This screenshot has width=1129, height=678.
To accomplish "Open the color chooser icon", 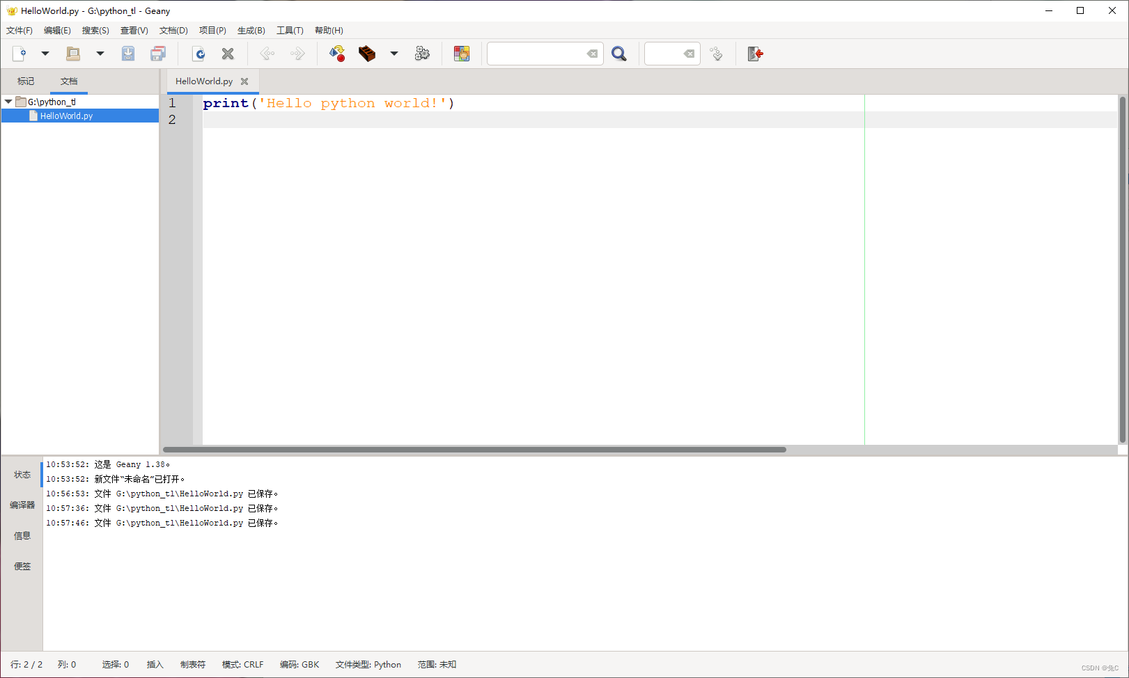I will point(462,54).
